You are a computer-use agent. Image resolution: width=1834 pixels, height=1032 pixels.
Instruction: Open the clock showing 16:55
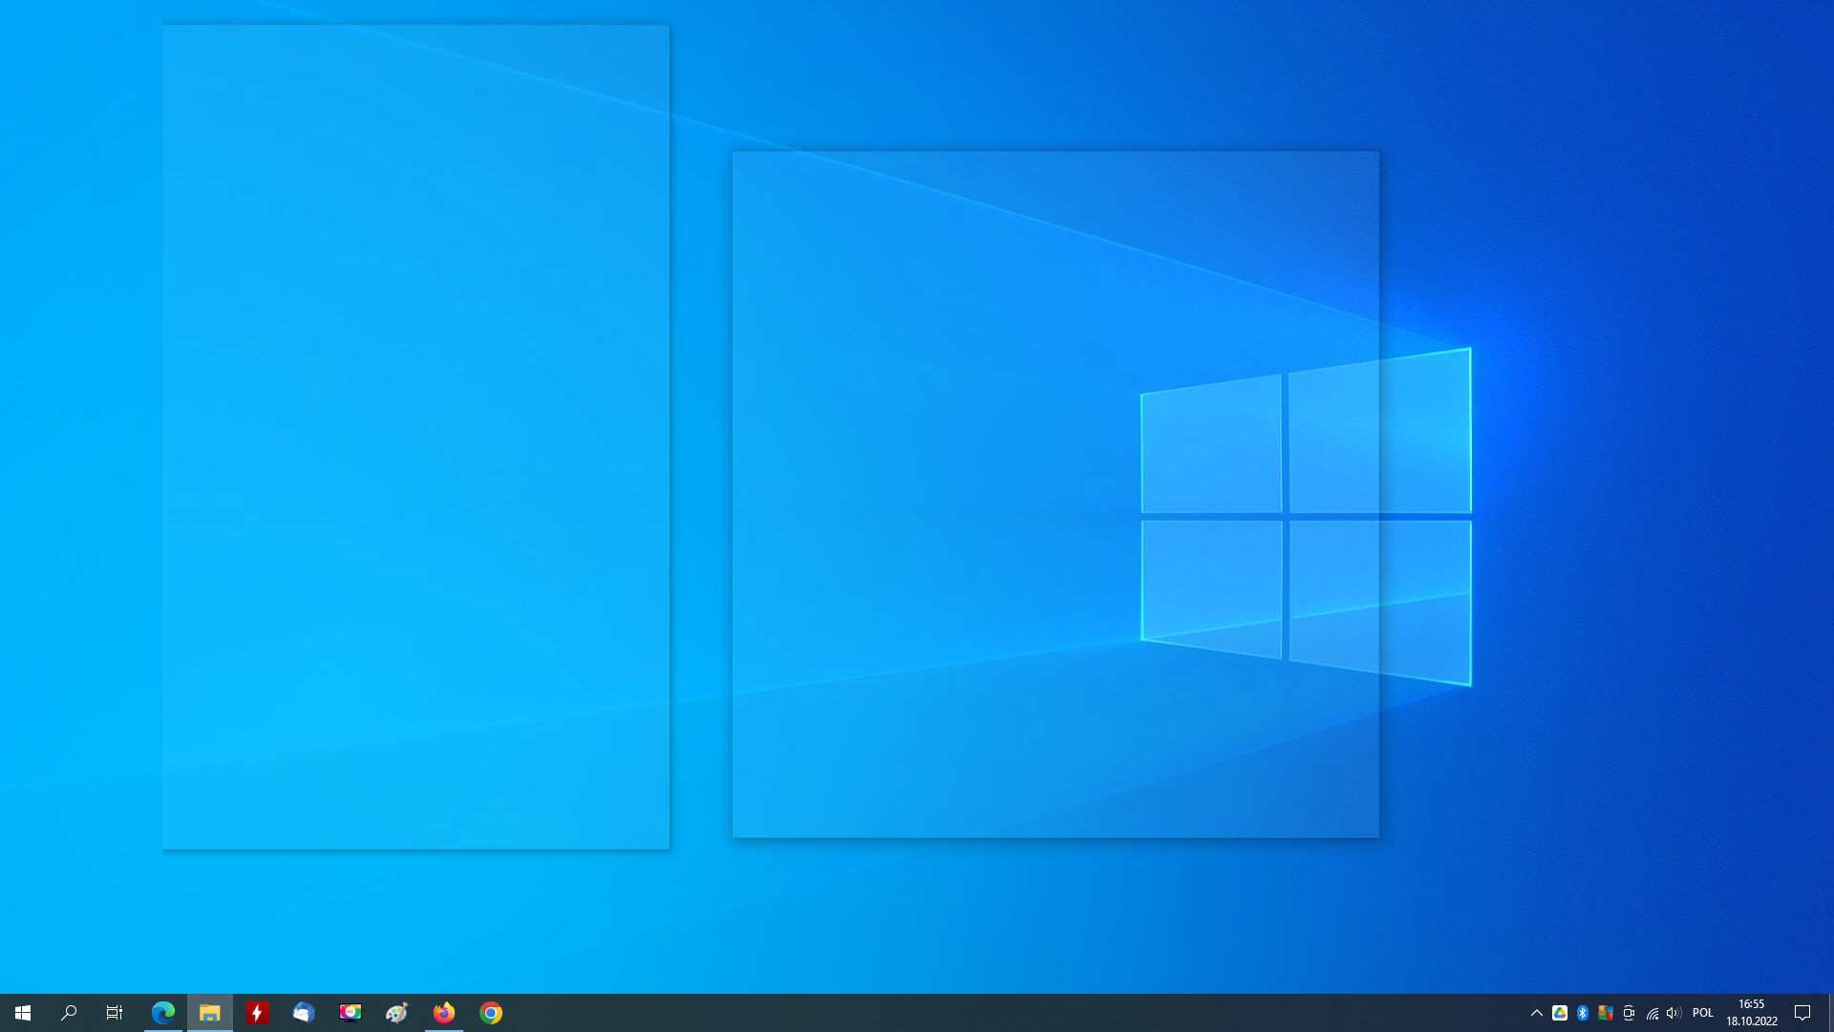(1752, 1013)
